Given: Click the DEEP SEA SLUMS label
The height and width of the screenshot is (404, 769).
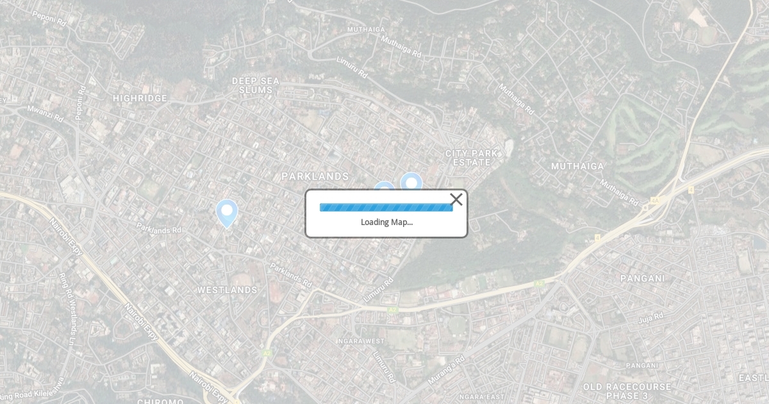Looking at the screenshot, I should point(256,85).
